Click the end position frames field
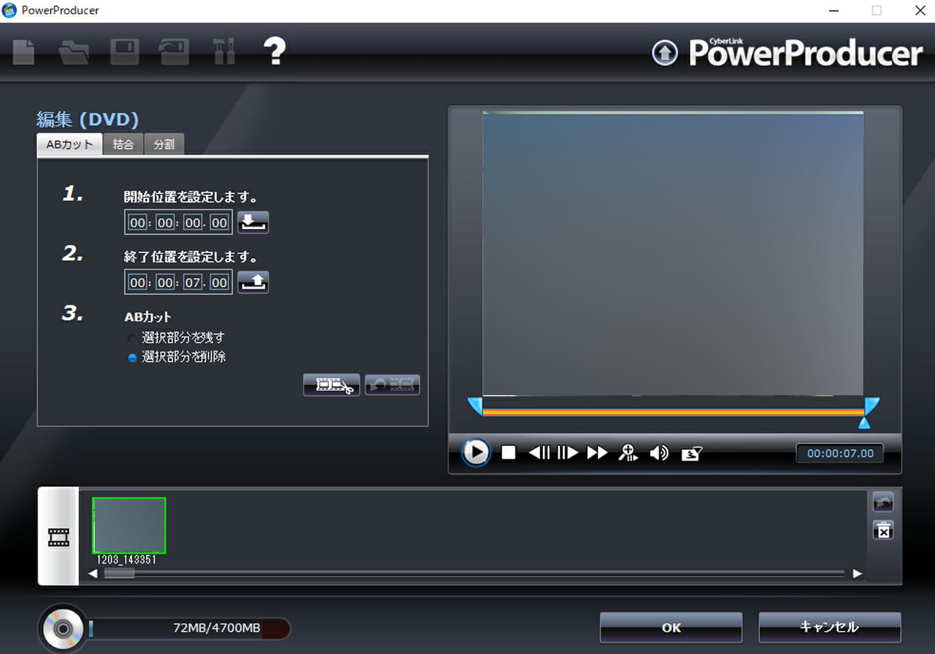Screen dimensions: 935x654 click(219, 282)
